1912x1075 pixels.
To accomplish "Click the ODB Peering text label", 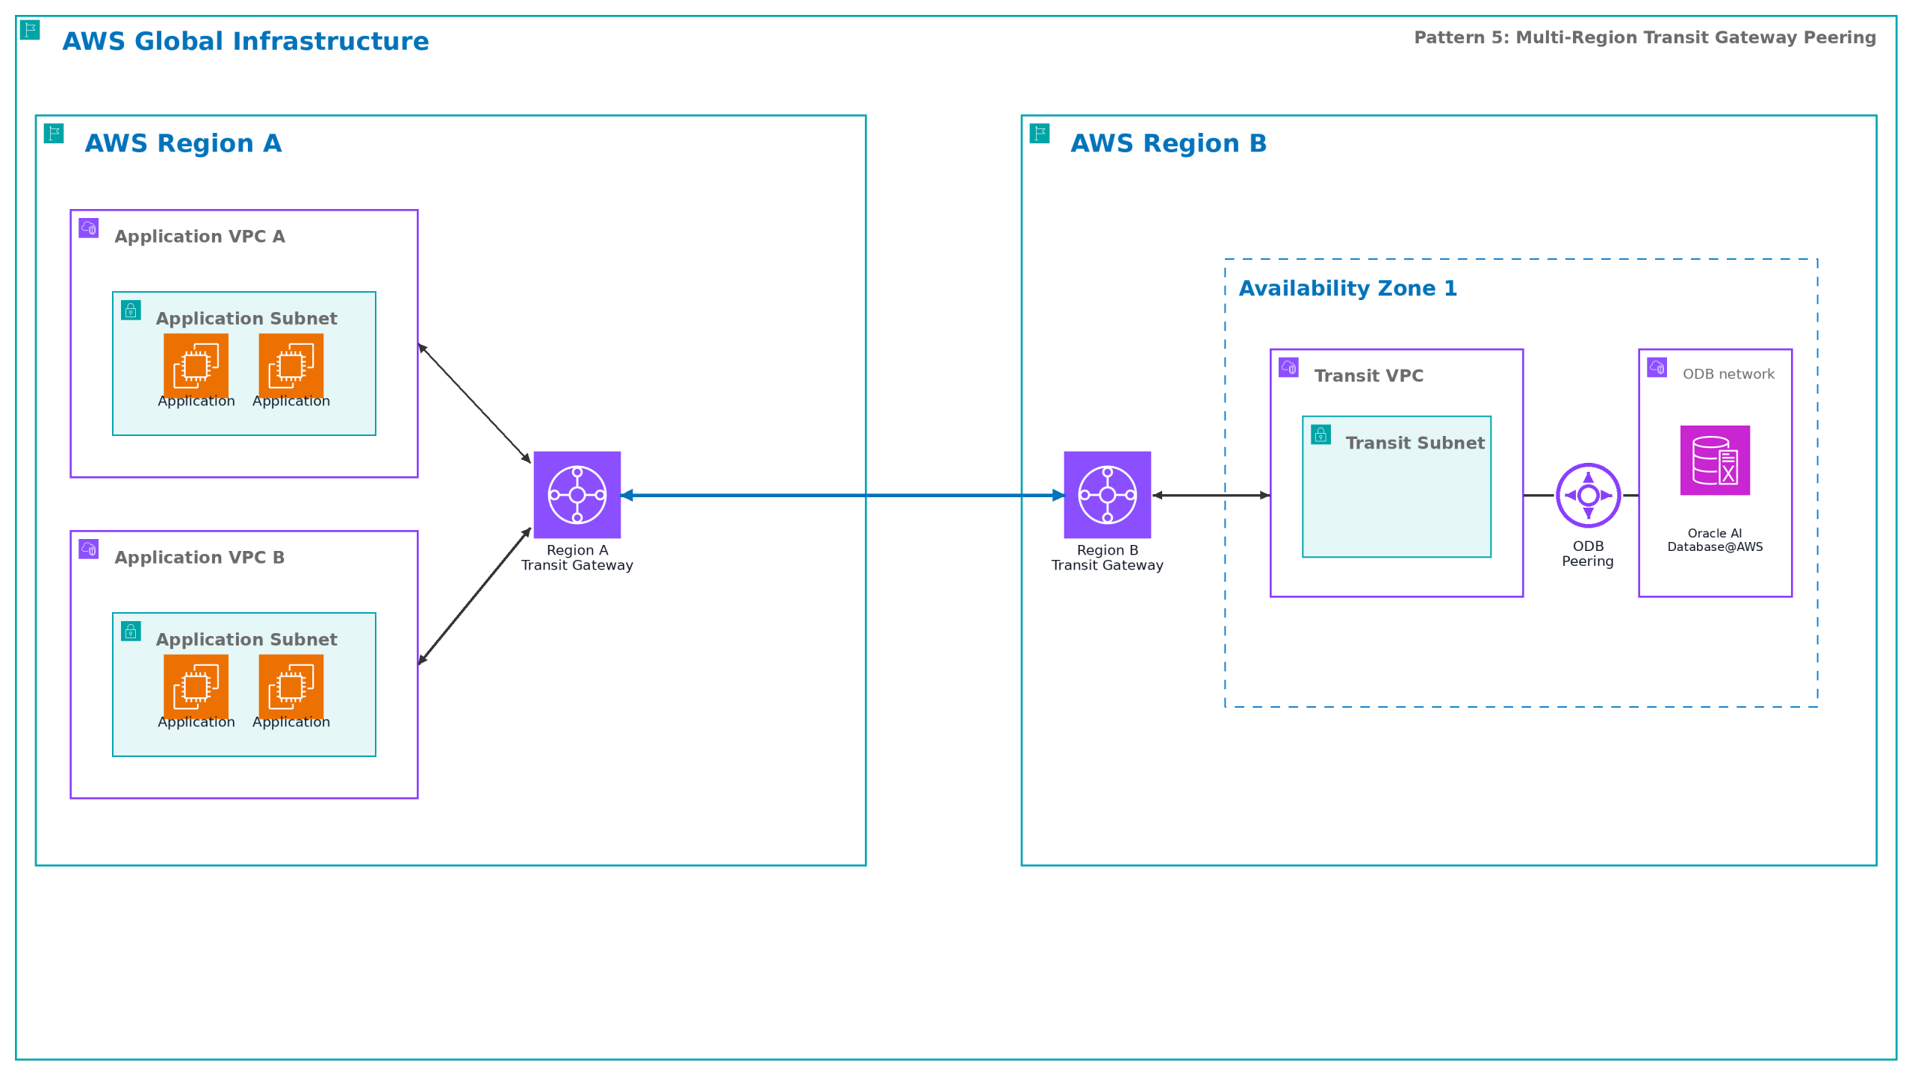I will [1588, 554].
